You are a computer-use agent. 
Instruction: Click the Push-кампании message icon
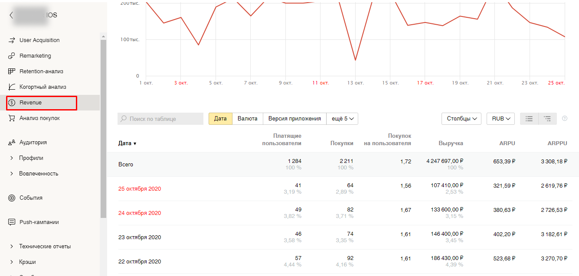12,222
